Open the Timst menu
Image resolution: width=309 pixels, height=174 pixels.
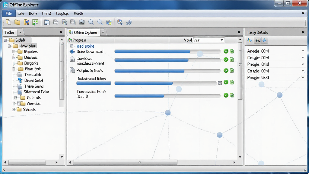point(46,13)
